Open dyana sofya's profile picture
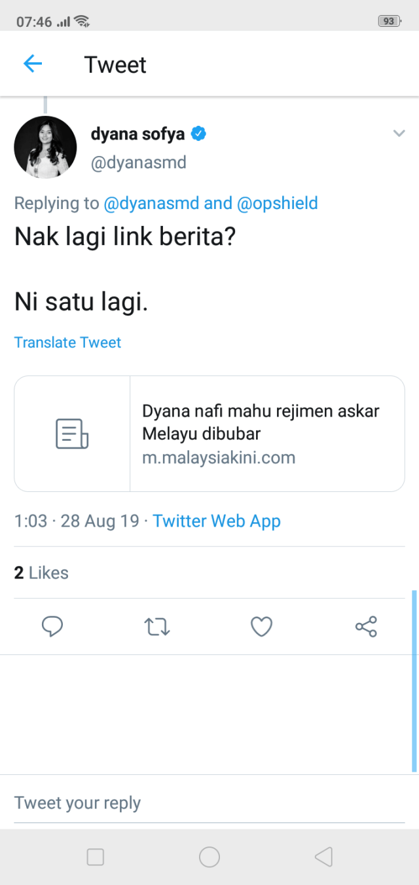Viewport: 419px width, 885px height. click(x=45, y=147)
